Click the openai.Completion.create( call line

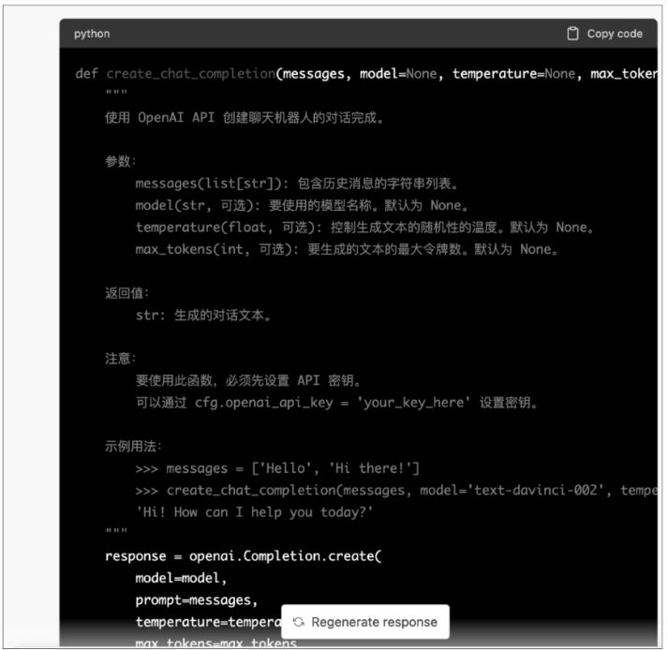click(x=244, y=556)
